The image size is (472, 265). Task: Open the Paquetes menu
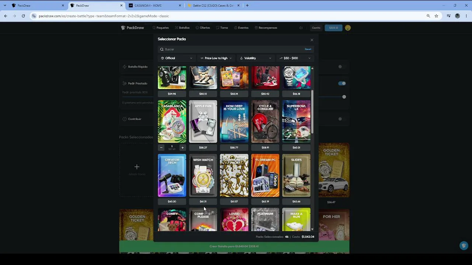coord(161,28)
